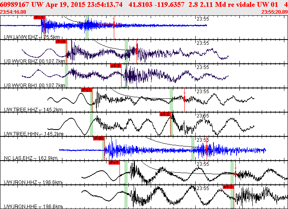Image resolution: width=288 pixels, height=209 pixels.
Task: Click the US.WVOR.BH1.00 107.7km station label
Action: point(34,85)
